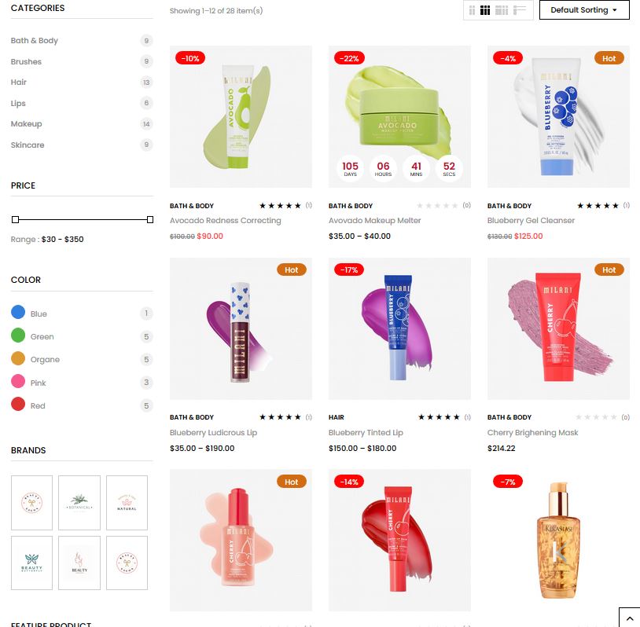Move the minimum price slider handle
Screen dimensions: 640x627
[x=15, y=219]
